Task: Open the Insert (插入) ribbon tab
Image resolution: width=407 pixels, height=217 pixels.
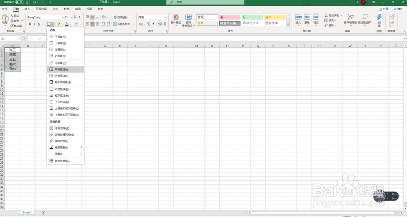Action: [27, 9]
